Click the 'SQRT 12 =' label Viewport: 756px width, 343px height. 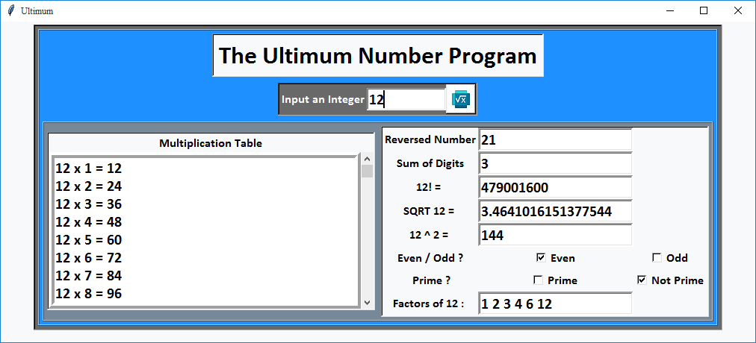429,211
